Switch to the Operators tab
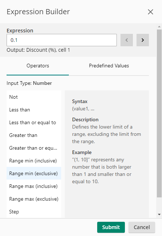 pos(38,66)
